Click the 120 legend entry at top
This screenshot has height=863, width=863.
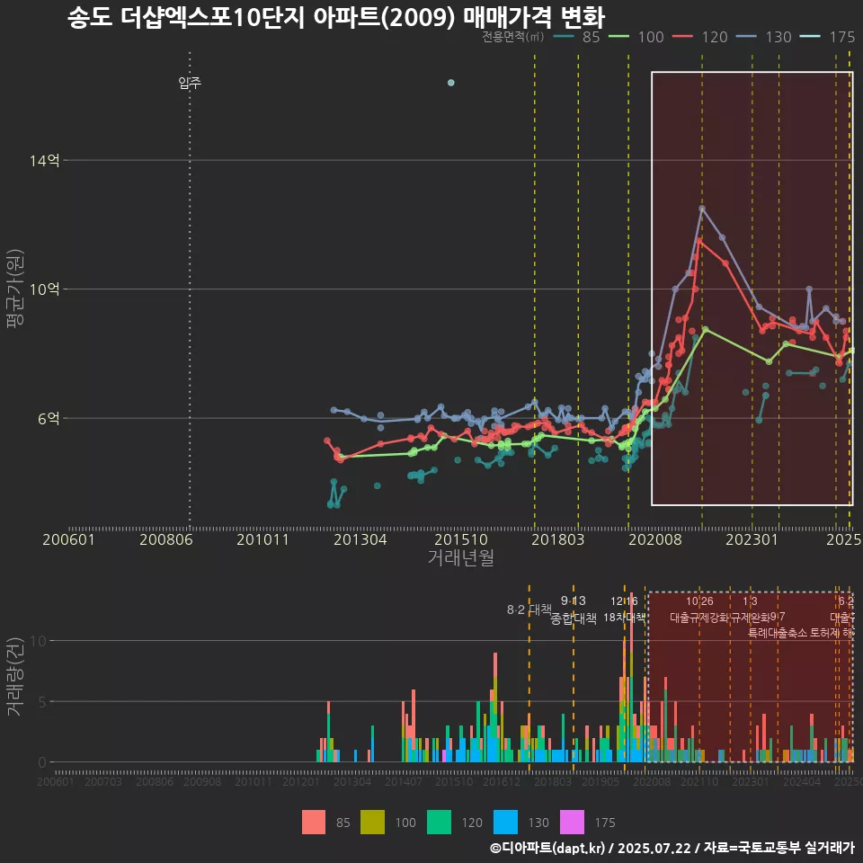coord(700,37)
